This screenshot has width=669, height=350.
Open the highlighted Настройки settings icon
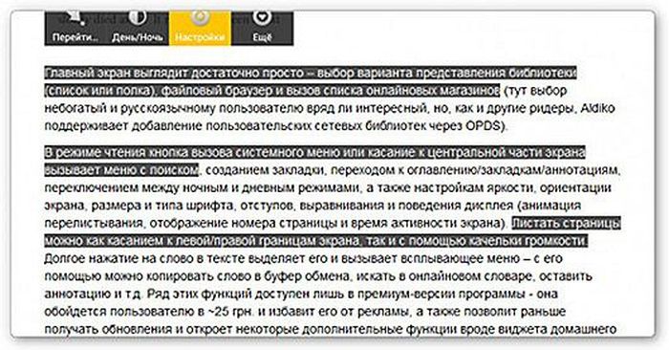point(200,17)
